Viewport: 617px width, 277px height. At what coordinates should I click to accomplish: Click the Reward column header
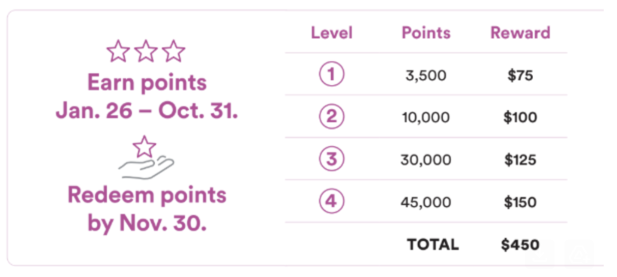tap(520, 33)
